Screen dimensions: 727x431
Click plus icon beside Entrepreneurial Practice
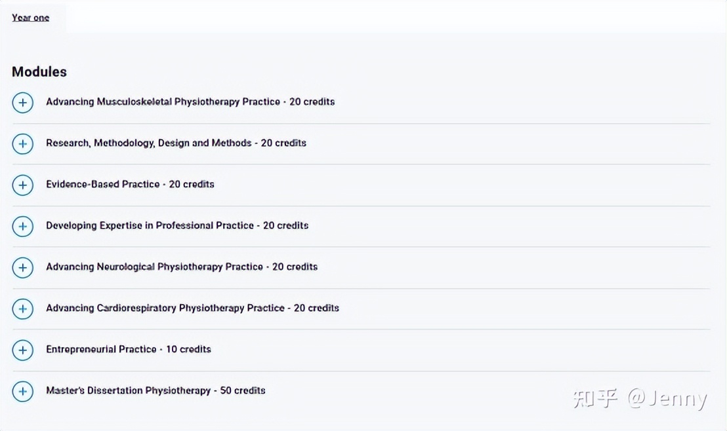(x=23, y=350)
